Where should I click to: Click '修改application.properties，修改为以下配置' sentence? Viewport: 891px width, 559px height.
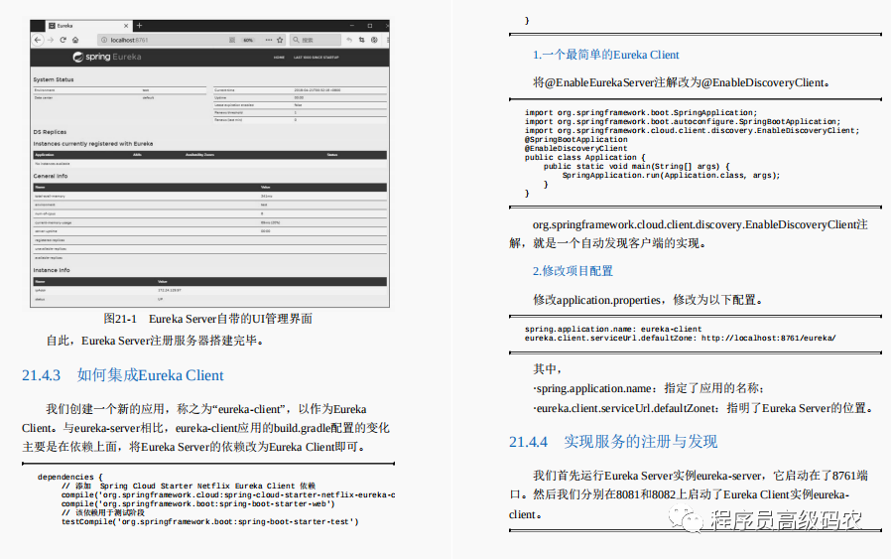(648, 300)
